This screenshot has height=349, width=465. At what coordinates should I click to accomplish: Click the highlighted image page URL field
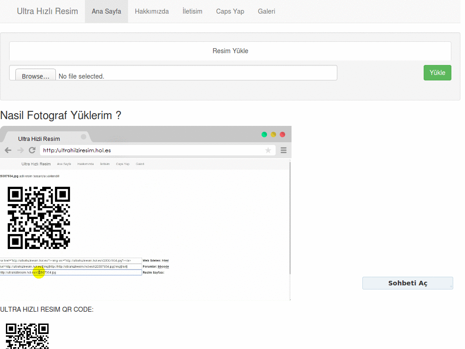click(x=71, y=273)
